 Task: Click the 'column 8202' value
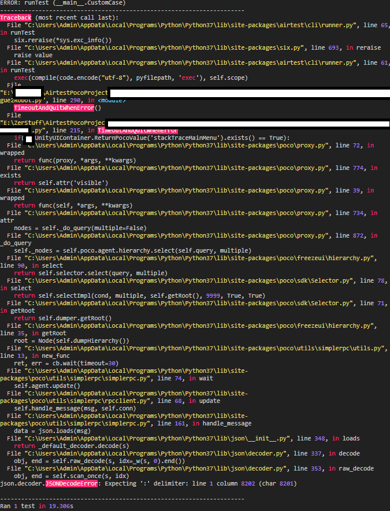(236, 483)
